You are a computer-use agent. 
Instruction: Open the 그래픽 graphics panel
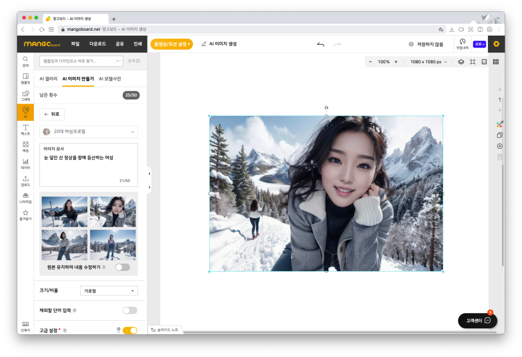(25, 96)
